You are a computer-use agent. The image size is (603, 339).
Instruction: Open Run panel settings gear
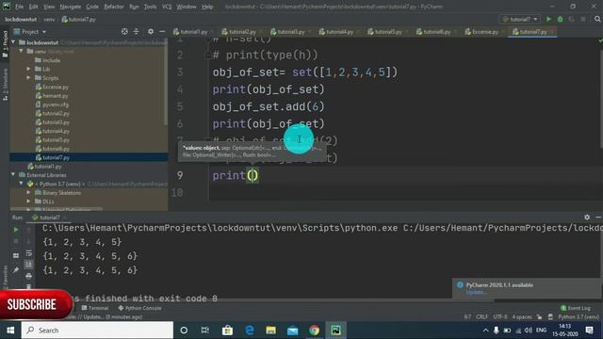coord(587,218)
